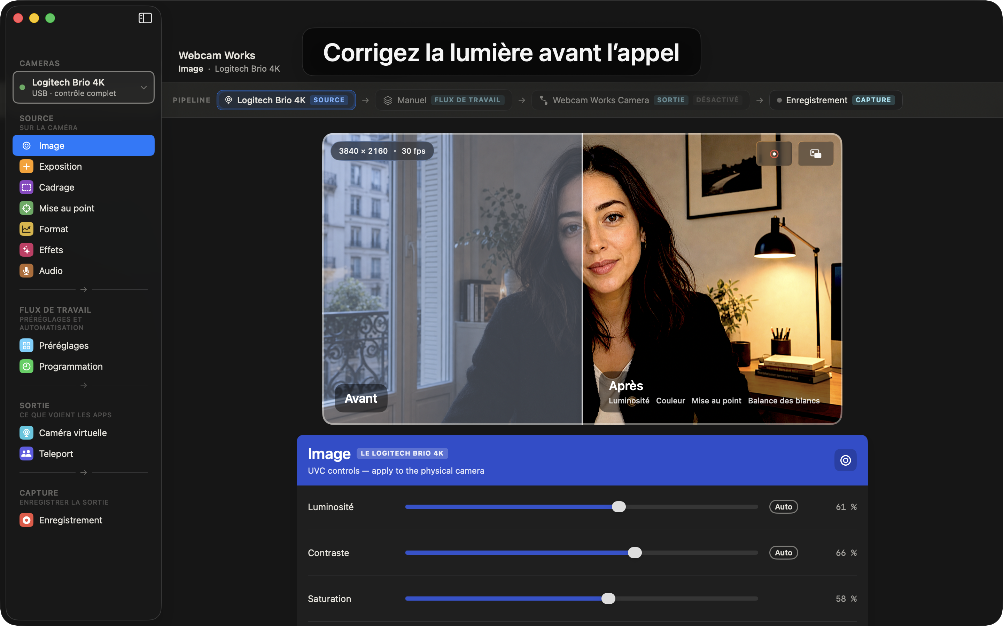Toggle the sidebar panel icon
This screenshot has height=626, width=1003.
[x=145, y=18]
